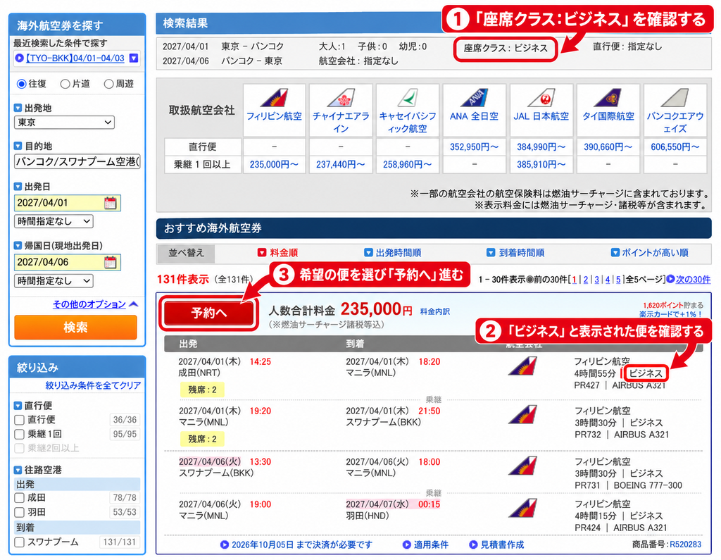Sort results by 到着時間順
The image size is (721, 560).
(x=522, y=252)
